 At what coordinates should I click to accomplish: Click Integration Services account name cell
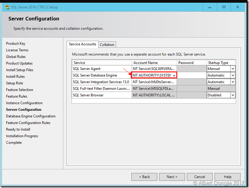point(154,82)
